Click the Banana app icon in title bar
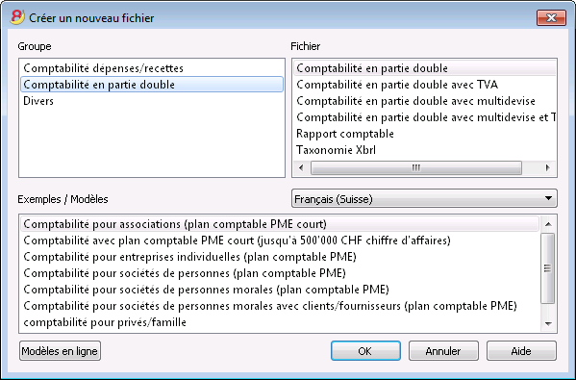 click(x=17, y=17)
